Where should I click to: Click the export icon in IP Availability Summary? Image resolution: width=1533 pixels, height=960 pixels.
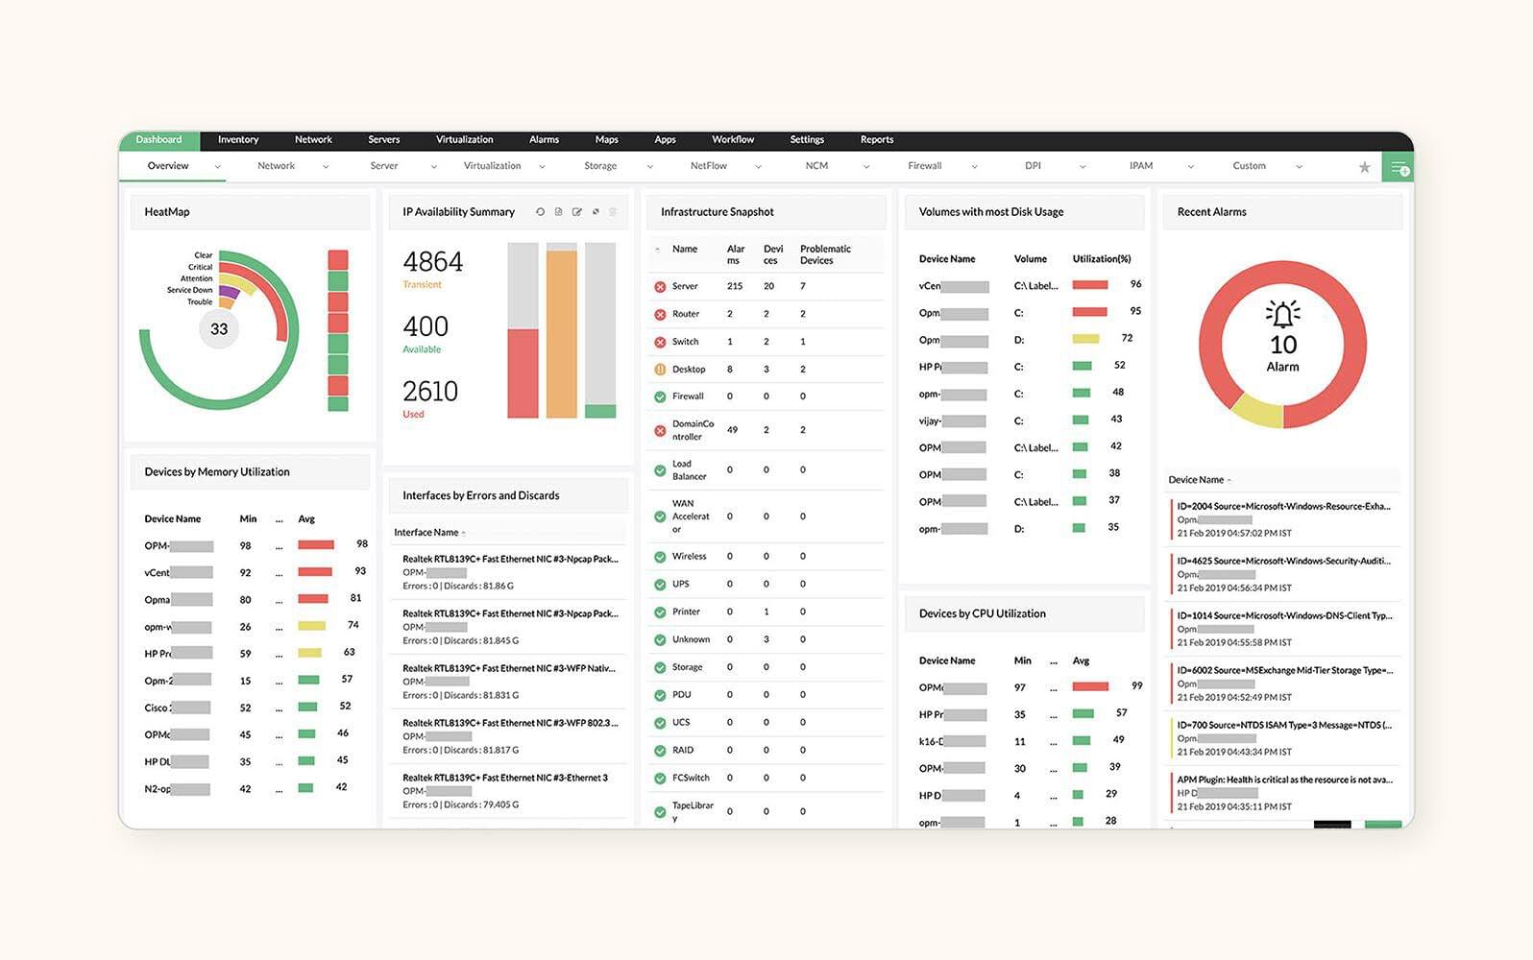click(x=558, y=212)
